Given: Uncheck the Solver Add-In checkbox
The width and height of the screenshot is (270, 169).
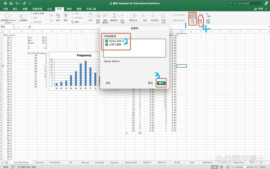Looking at the screenshot, I should point(107,41).
